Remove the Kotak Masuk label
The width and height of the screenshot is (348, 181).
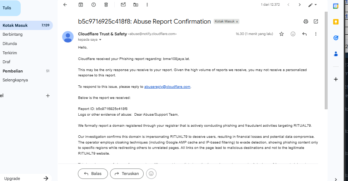tap(237, 21)
